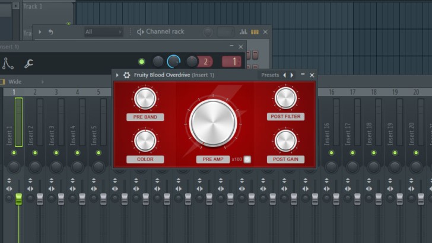Click the blue-ringed mix level knob
The height and width of the screenshot is (243, 432).
point(173,62)
